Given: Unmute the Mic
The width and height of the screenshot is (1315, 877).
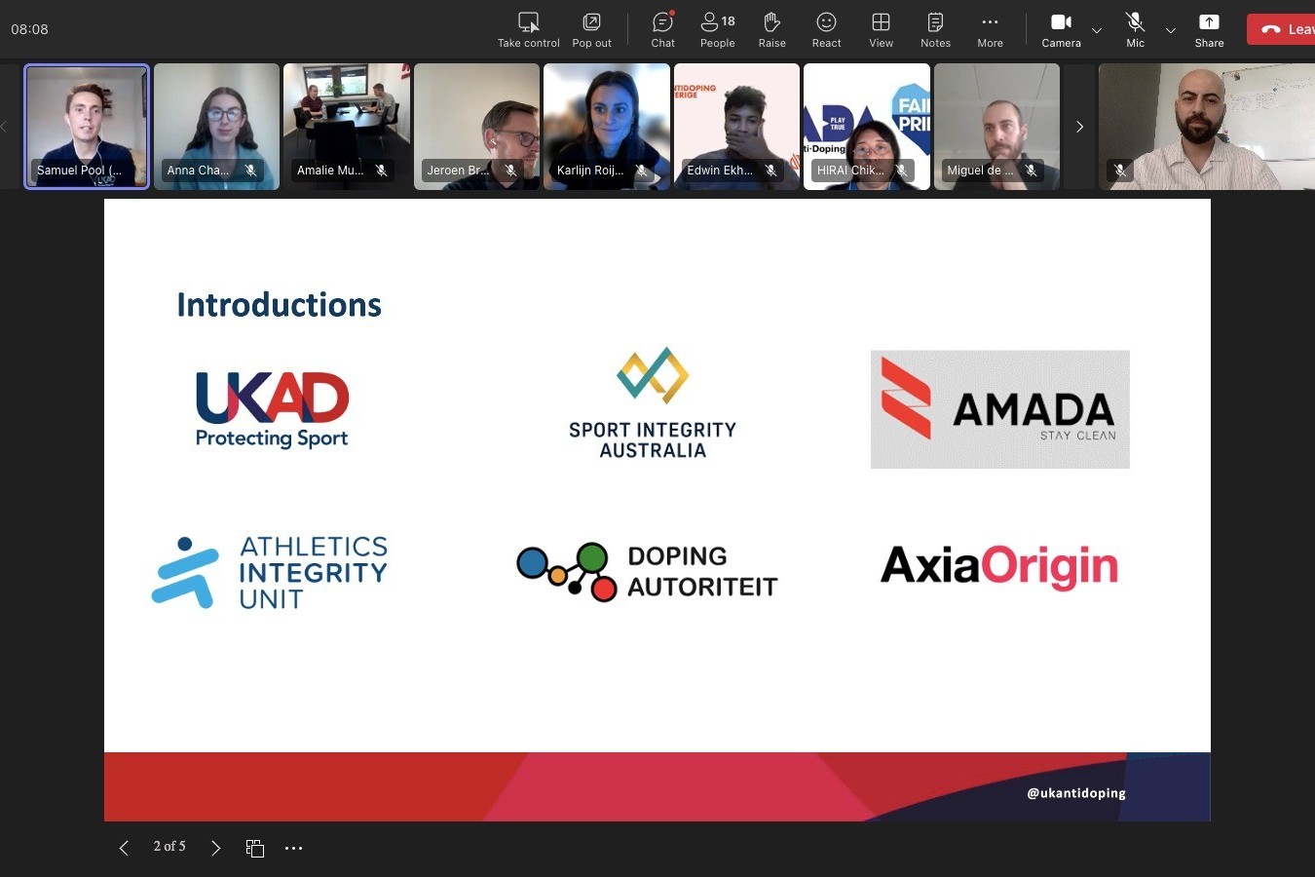Looking at the screenshot, I should click(1135, 29).
